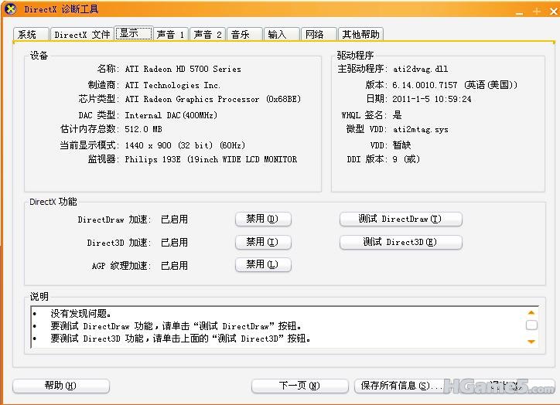Viewport: 560px width, 405px height.
Task: Disable AGP texture acceleration with 禁用(L)
Action: click(x=263, y=265)
